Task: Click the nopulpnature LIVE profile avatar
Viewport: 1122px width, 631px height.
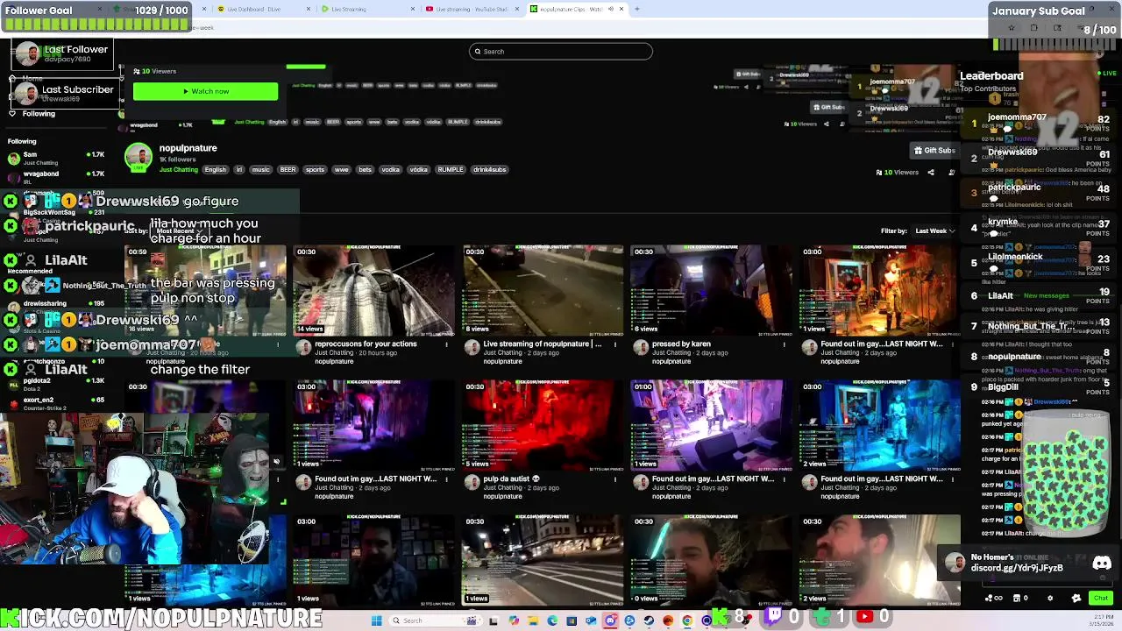Action: (138, 158)
